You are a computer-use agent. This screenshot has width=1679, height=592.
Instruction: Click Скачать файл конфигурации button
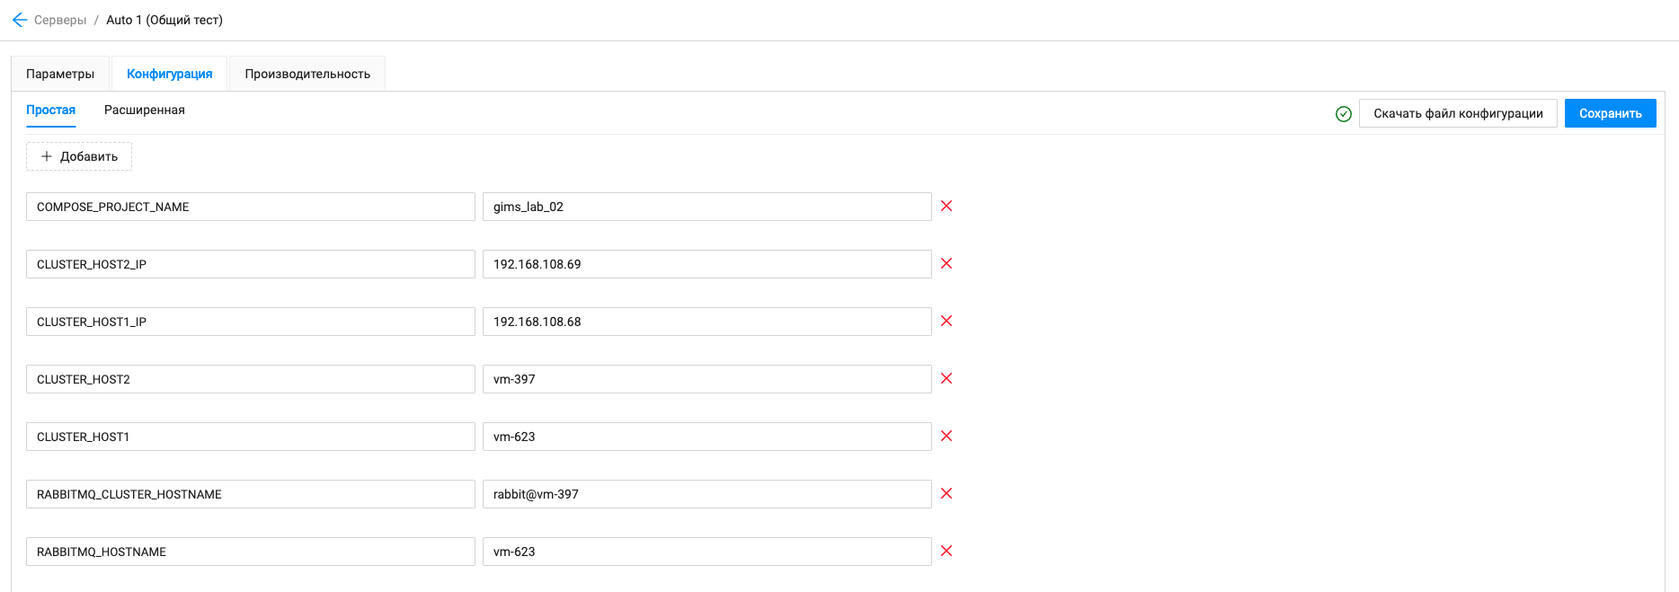(1458, 113)
